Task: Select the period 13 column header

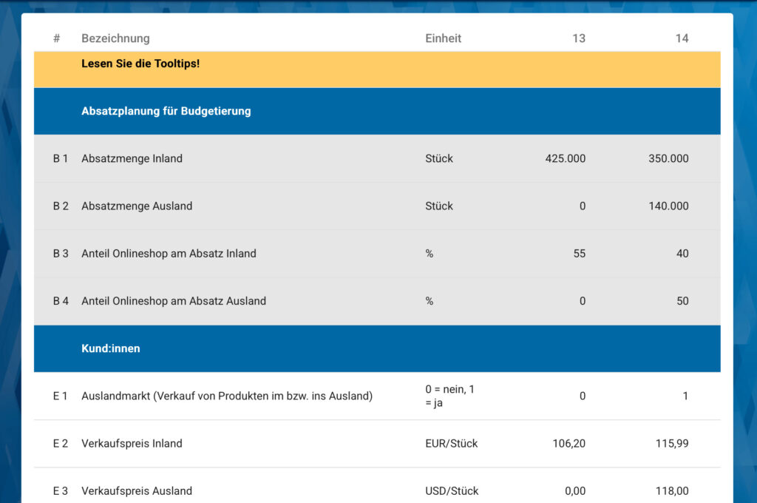Action: click(578, 38)
